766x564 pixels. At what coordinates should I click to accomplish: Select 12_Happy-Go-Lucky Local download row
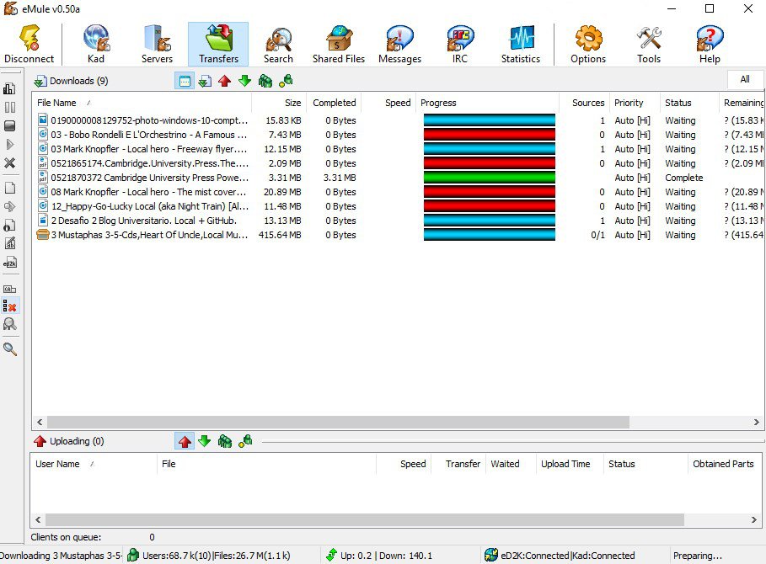click(398, 206)
